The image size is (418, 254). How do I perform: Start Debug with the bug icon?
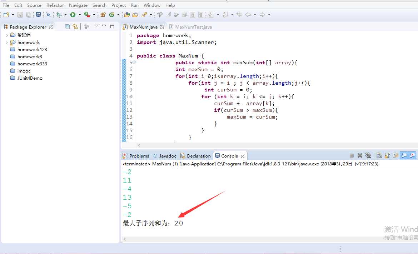(x=59, y=15)
